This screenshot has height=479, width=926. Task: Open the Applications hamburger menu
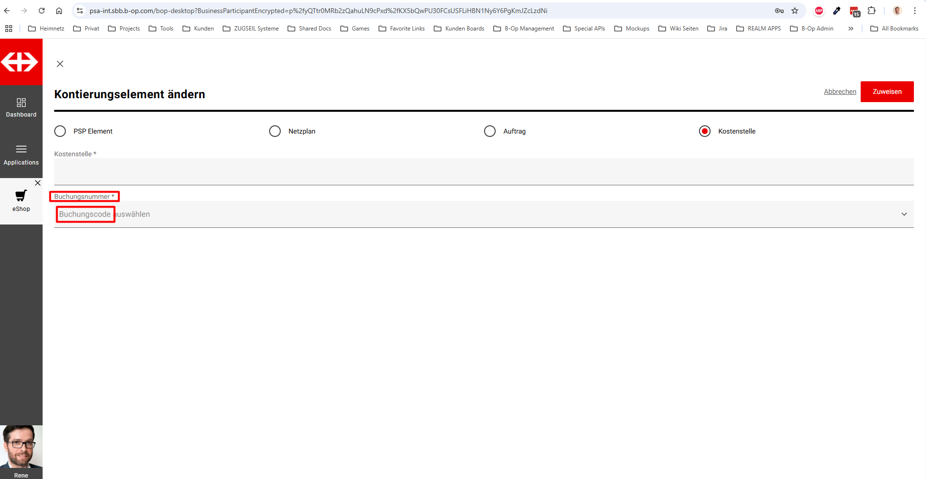coord(21,149)
